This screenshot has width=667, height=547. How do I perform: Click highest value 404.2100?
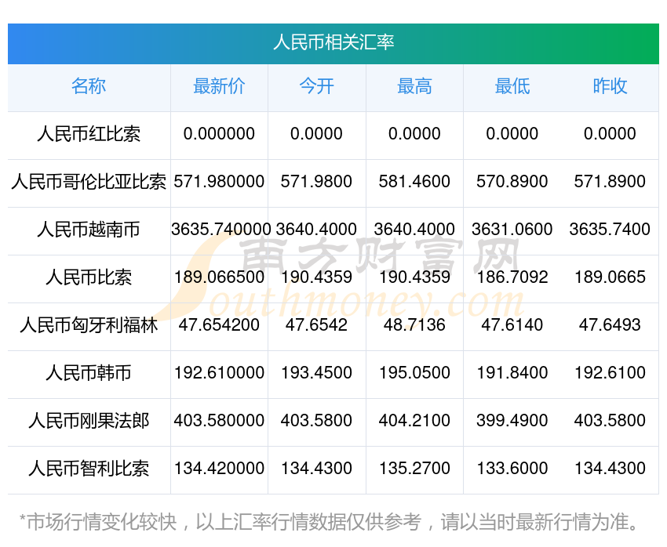[414, 421]
